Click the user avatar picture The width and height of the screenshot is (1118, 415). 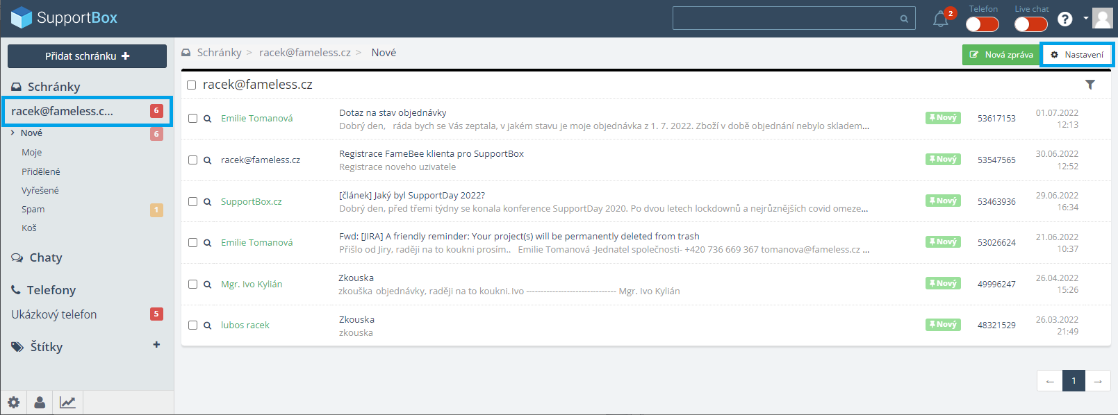tap(1103, 18)
